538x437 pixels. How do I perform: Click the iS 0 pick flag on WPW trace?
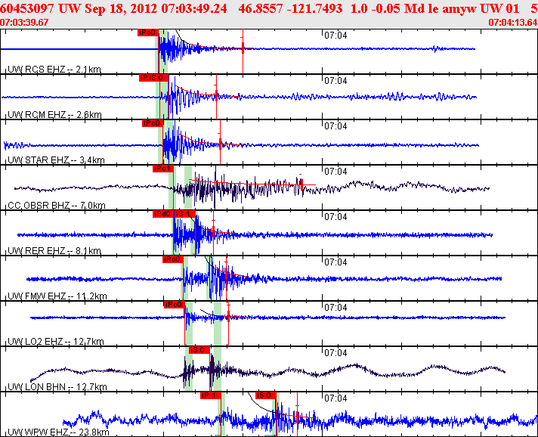[x=265, y=395]
